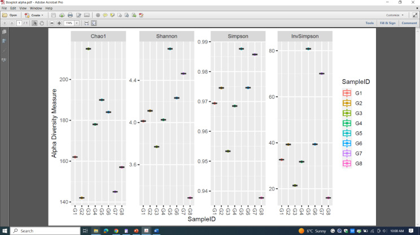
Task: Open the zoom percentage dropdown
Action: pos(77,23)
